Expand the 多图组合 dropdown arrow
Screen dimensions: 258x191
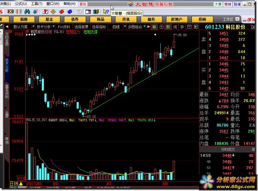144,27
